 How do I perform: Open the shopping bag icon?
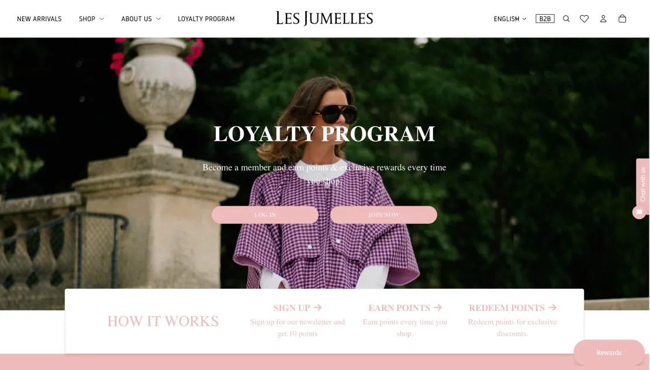pos(622,19)
